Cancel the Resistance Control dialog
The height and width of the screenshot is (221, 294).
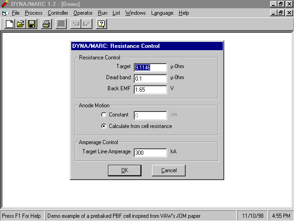click(x=169, y=170)
